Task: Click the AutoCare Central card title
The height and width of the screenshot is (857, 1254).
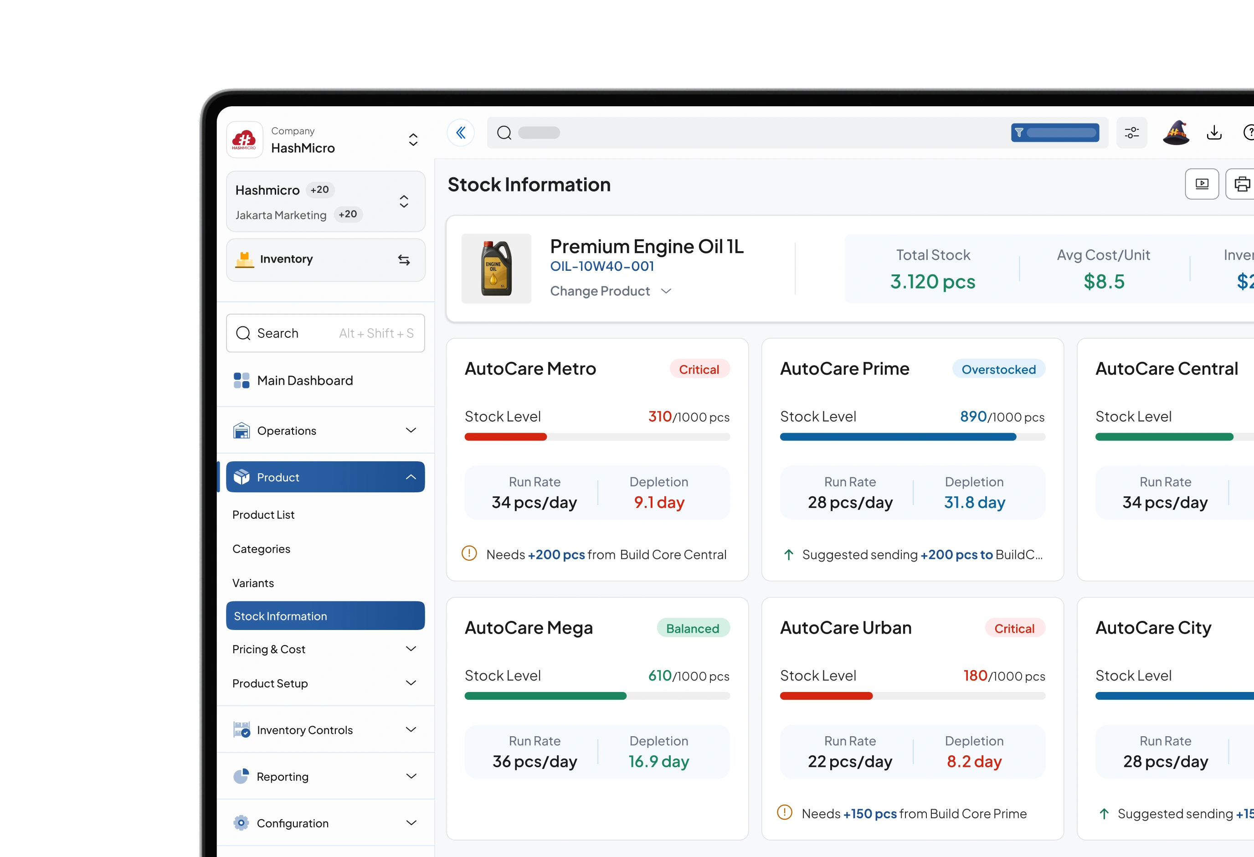Action: pyautogui.click(x=1167, y=369)
